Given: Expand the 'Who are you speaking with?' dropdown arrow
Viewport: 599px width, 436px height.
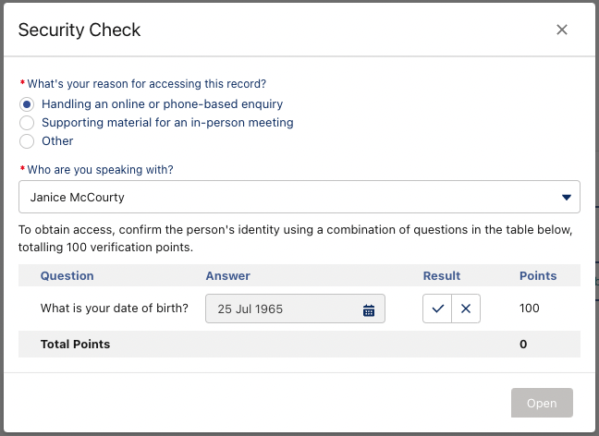Looking at the screenshot, I should [x=566, y=198].
